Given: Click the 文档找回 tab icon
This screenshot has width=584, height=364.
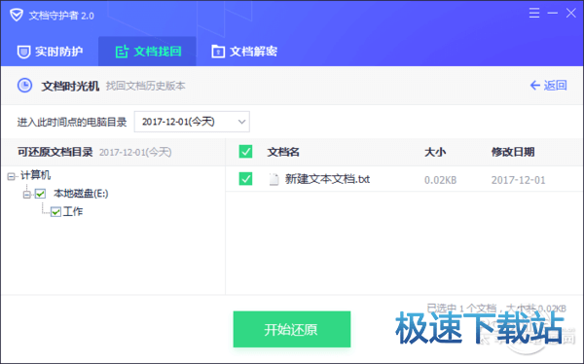Looking at the screenshot, I should pos(123,52).
